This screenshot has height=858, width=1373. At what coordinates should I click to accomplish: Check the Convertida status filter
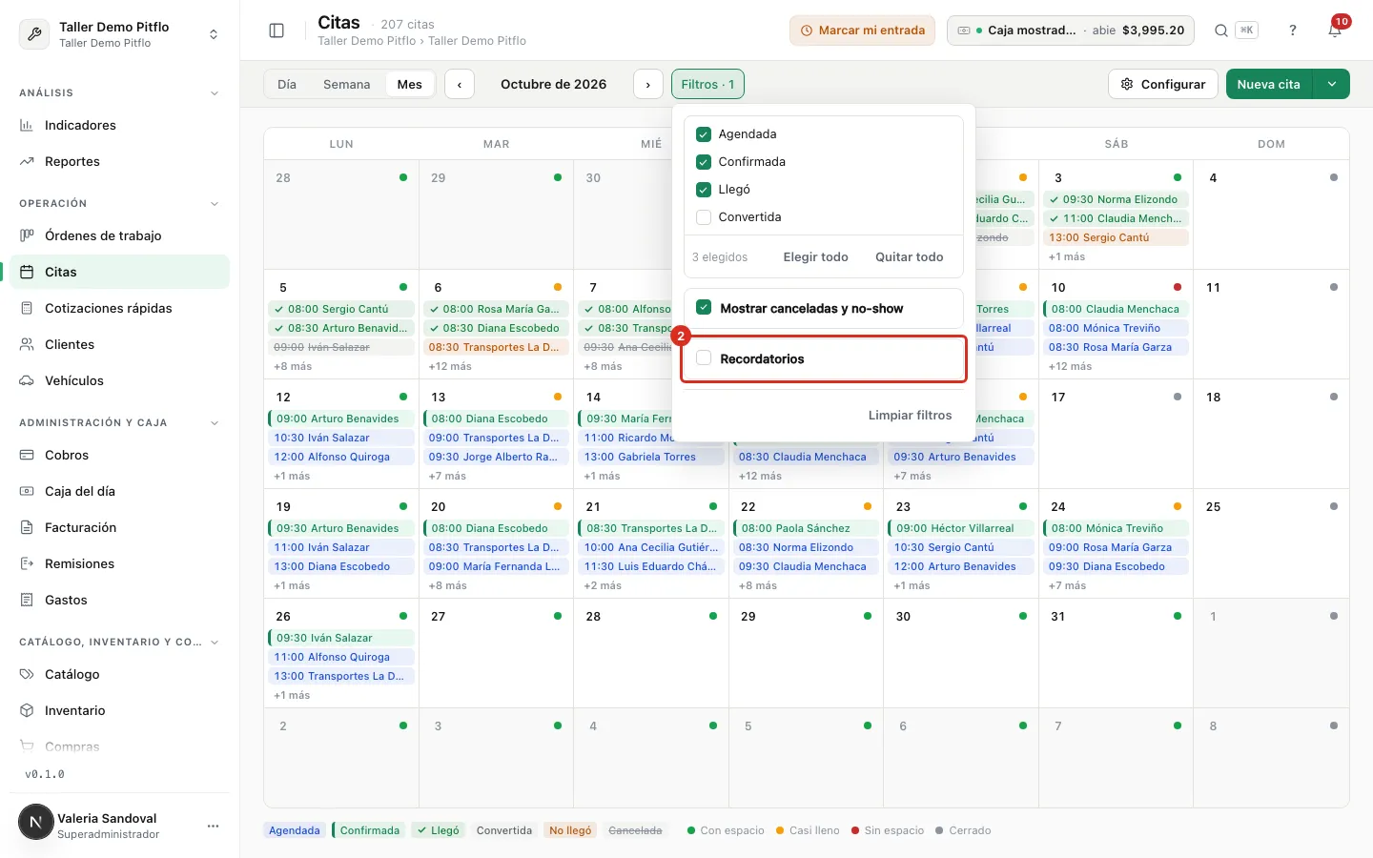[x=704, y=217]
